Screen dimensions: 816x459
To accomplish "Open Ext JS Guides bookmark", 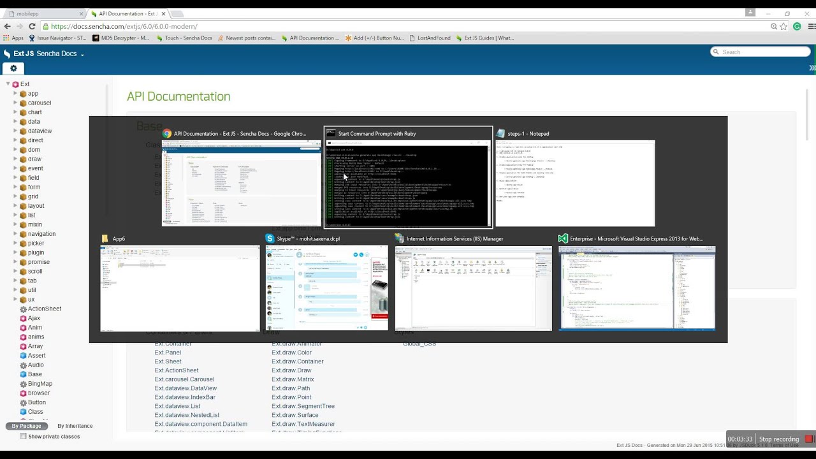I will tap(484, 38).
